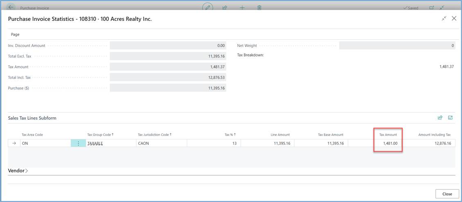Collapse the statistics dialog with arrows icon
Viewport: 462px width, 202px height.
coord(444,18)
